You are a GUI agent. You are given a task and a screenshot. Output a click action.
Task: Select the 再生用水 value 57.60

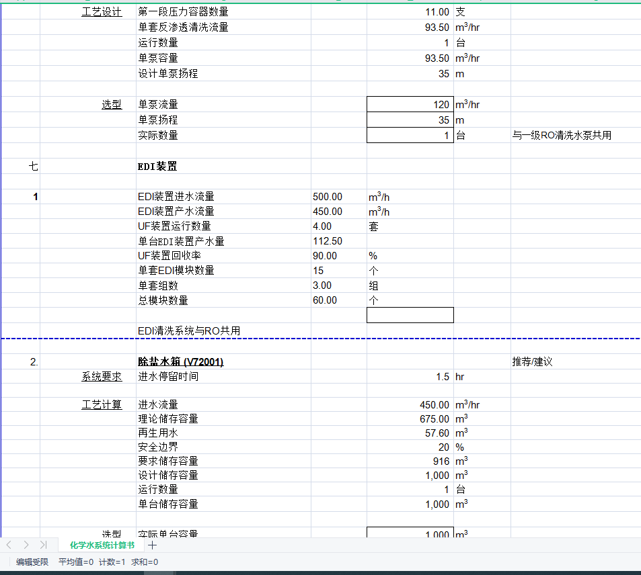tap(410, 433)
